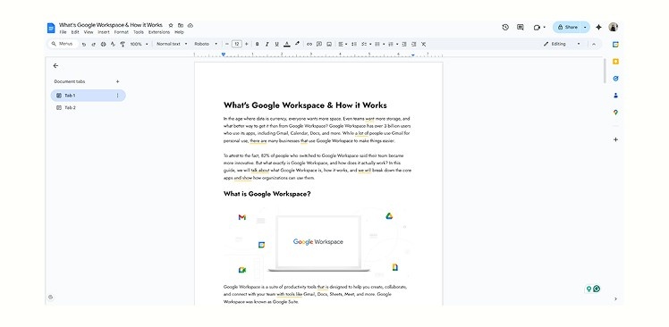
Task: Open the Editing mode dropdown
Action: point(562,44)
